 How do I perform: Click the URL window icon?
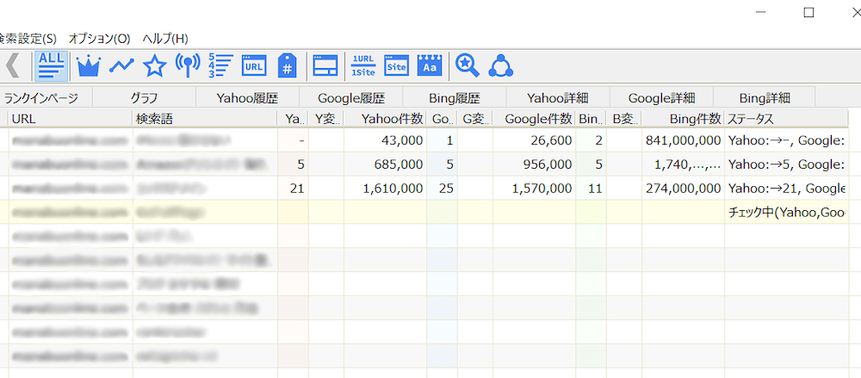pos(254,66)
